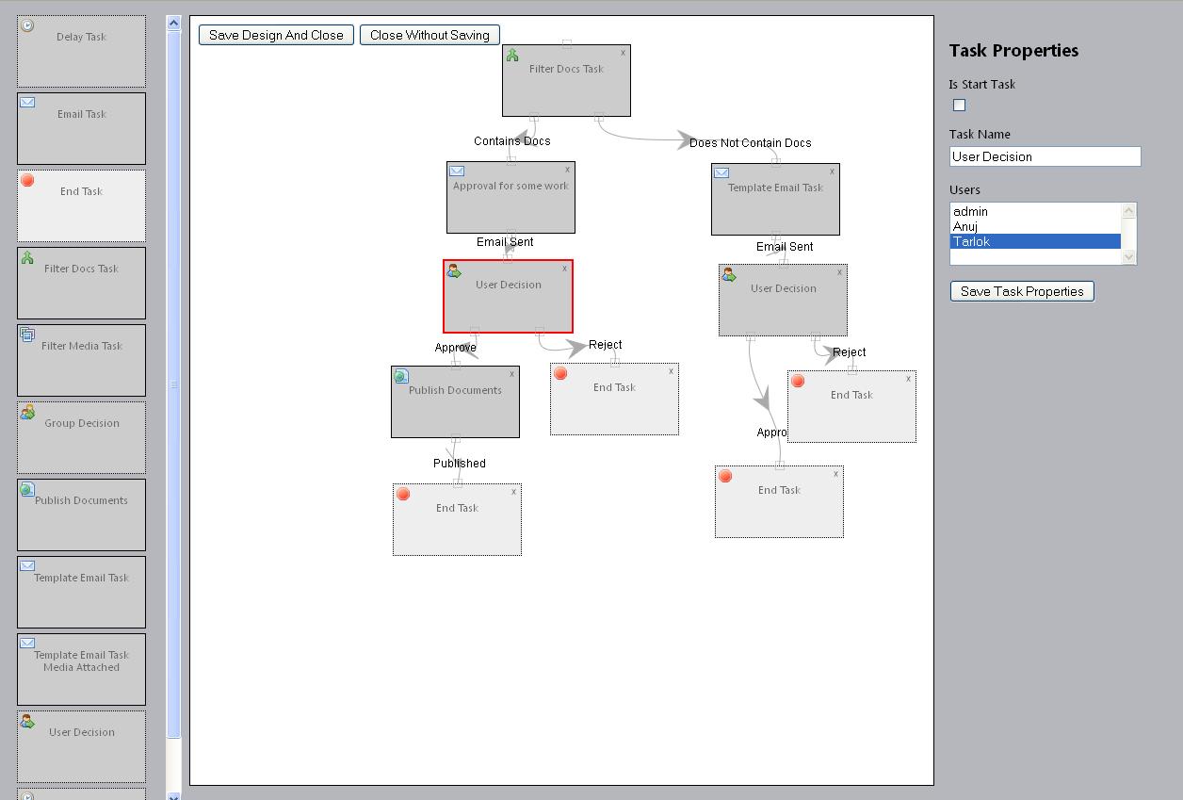Image resolution: width=1183 pixels, height=800 pixels.
Task: Click envelope icon on Approval for some work node
Action: 457,171
